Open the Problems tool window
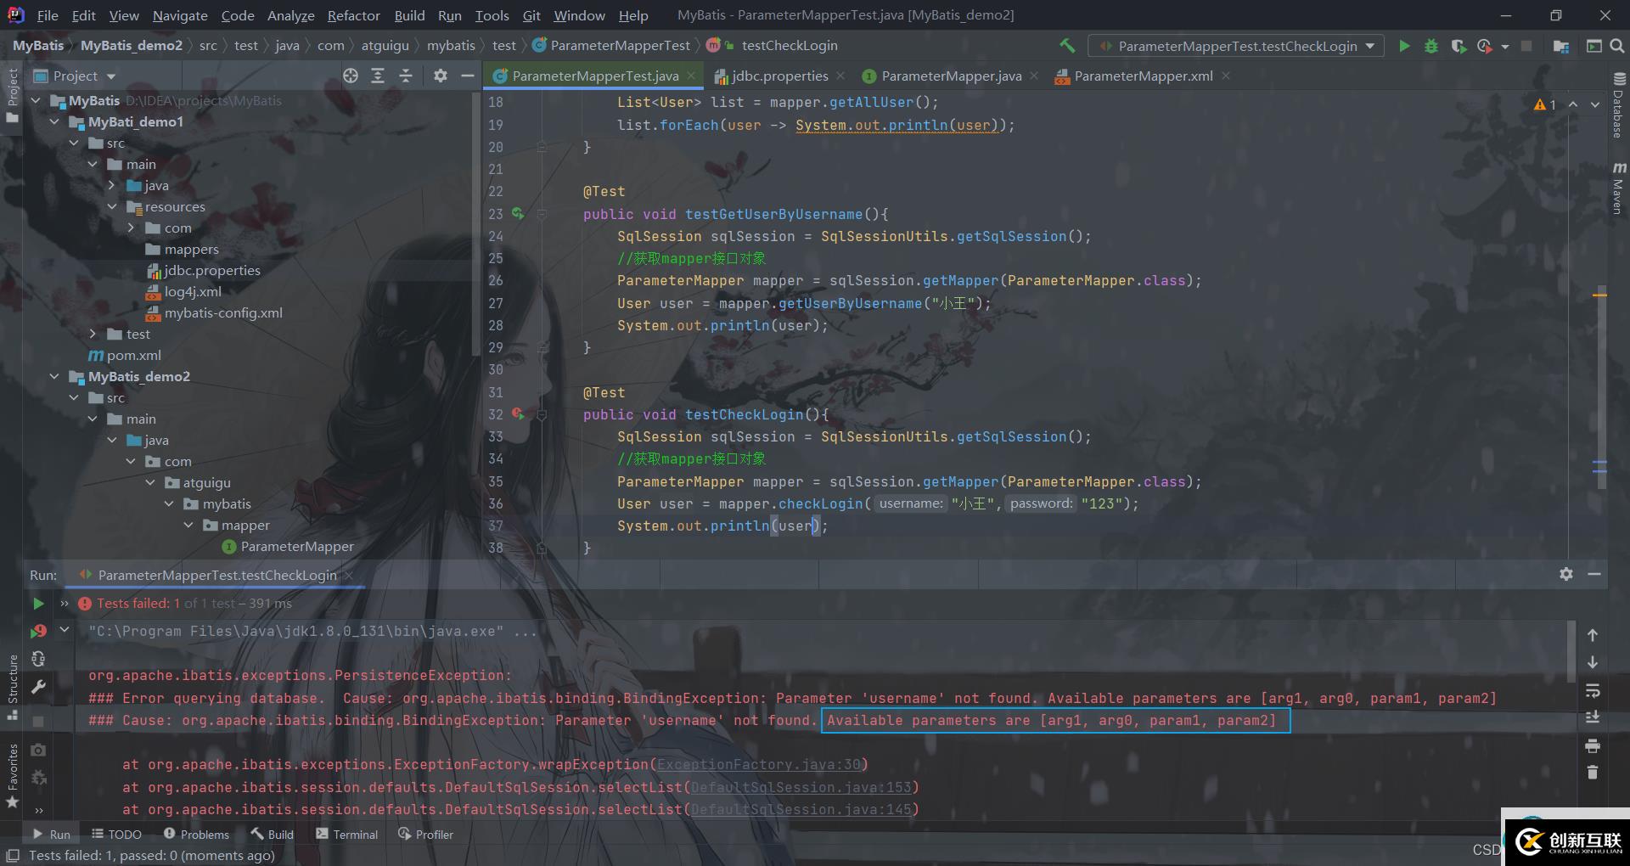1630x866 pixels. tap(196, 835)
